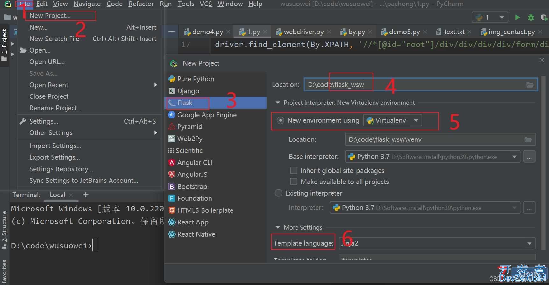
Task: Open the Navigate menu
Action: [87, 4]
